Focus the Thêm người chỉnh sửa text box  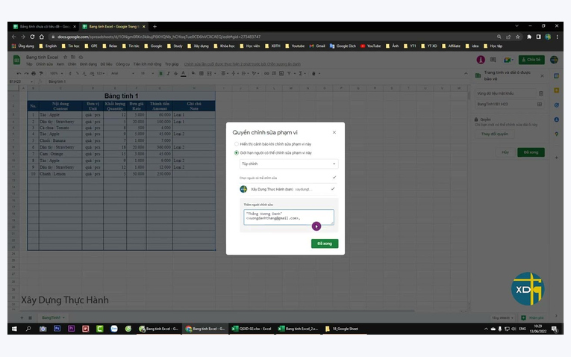tap(288, 217)
